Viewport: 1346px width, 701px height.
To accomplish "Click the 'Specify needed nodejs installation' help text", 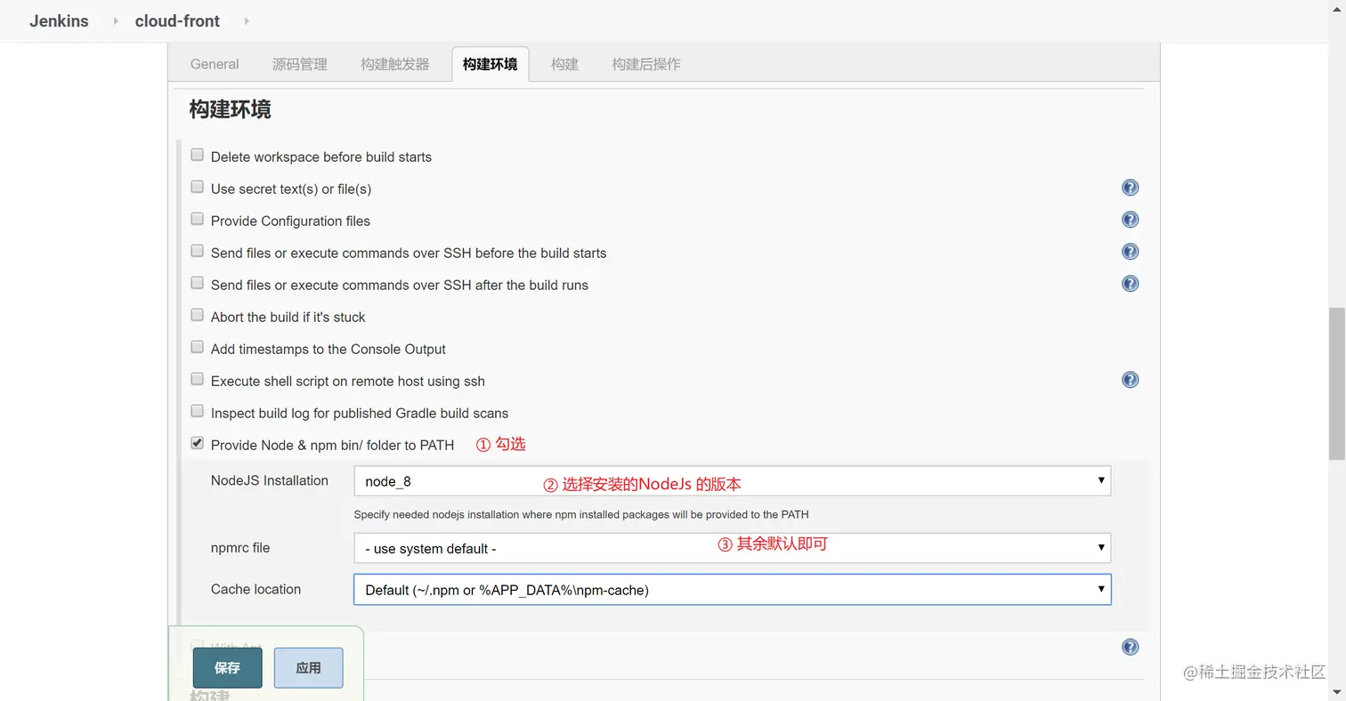I will click(x=581, y=514).
